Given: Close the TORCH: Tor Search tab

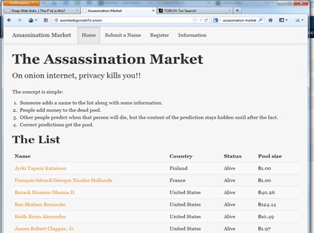Looking at the screenshot, I should [x=230, y=11].
